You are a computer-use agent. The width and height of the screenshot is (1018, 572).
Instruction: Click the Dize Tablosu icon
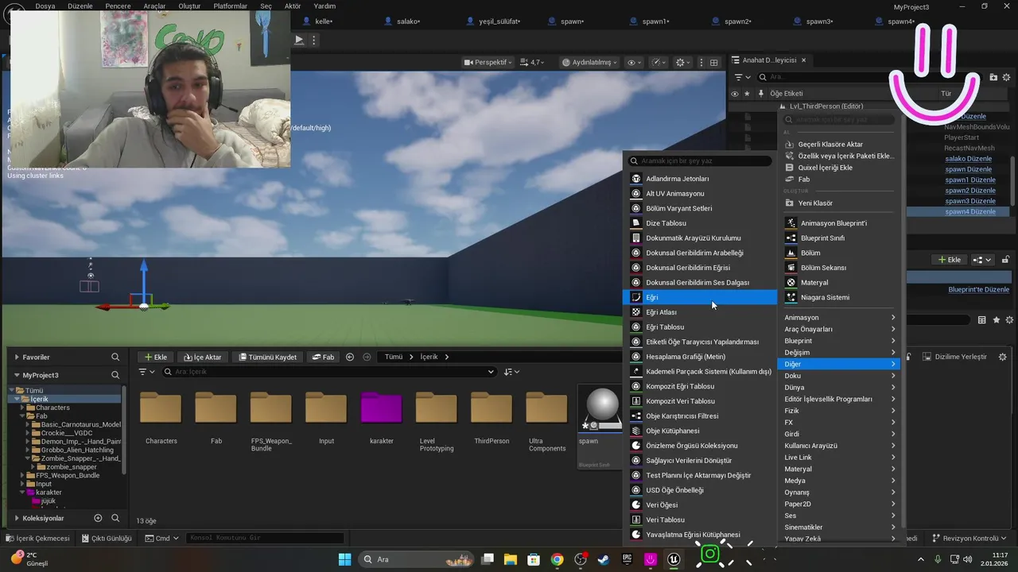[635, 223]
